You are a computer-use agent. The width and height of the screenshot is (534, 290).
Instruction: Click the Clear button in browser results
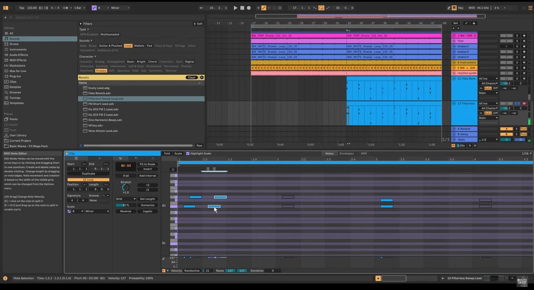point(191,77)
